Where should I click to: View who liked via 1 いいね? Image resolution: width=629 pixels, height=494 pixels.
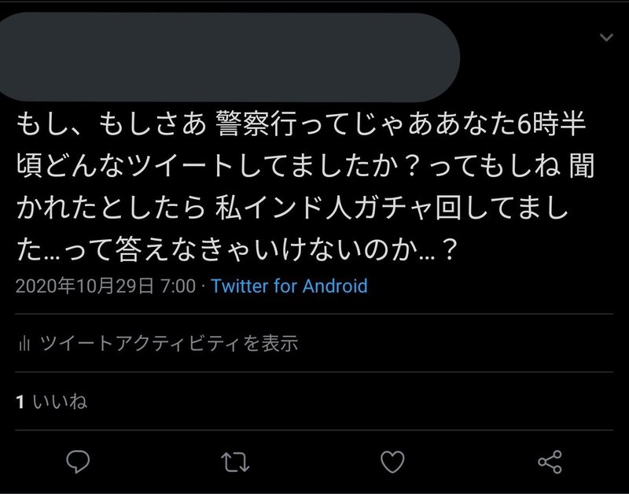(51, 401)
